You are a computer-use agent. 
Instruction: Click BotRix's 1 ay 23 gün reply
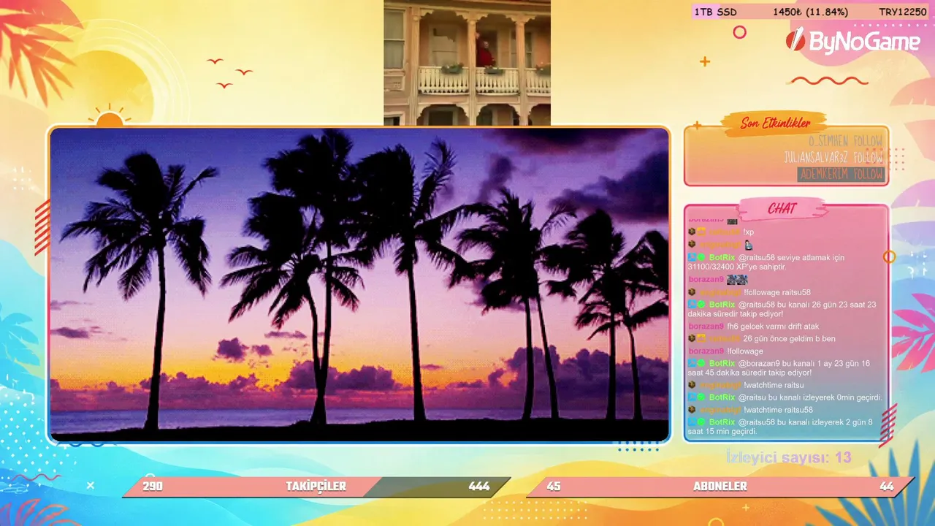click(779, 368)
